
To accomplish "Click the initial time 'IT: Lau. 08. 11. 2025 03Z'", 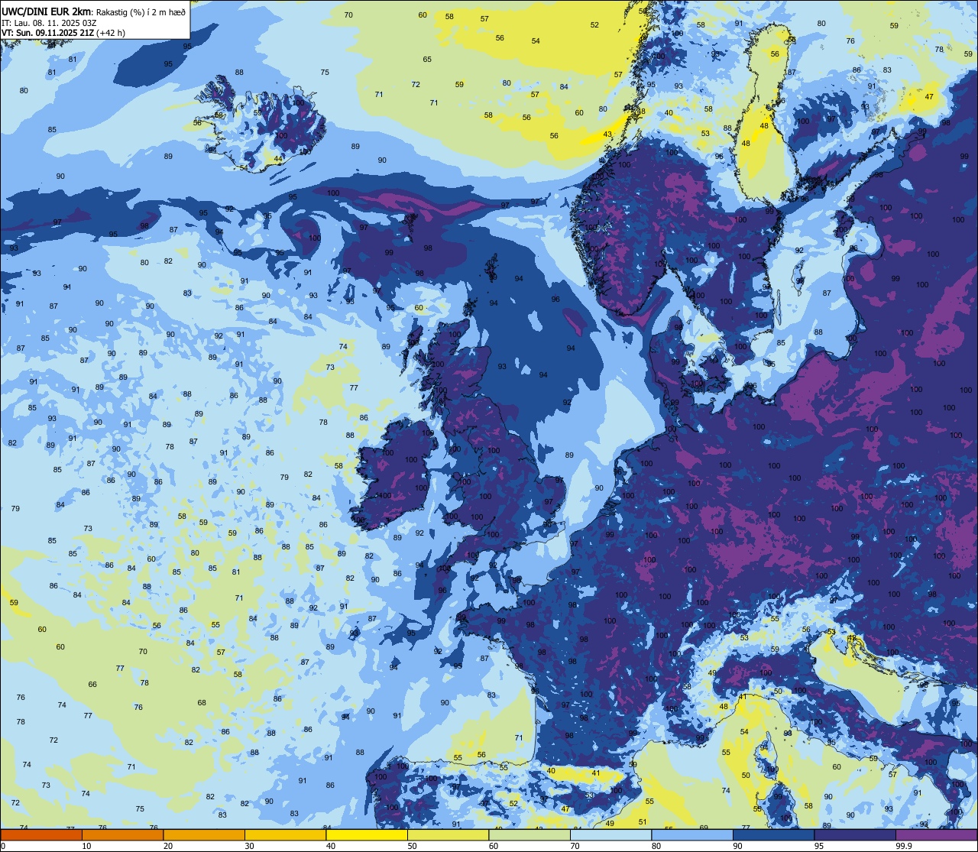I will pyautogui.click(x=49, y=22).
